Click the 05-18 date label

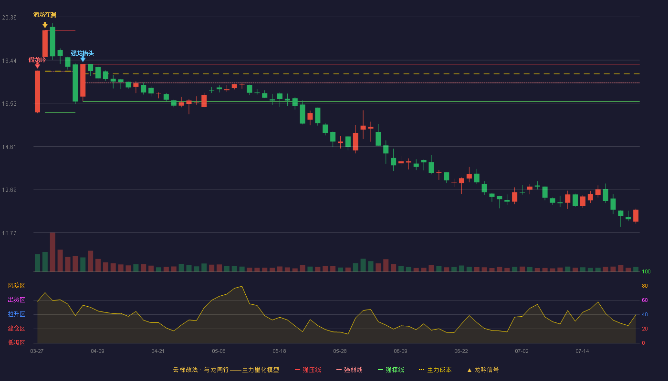[279, 351]
